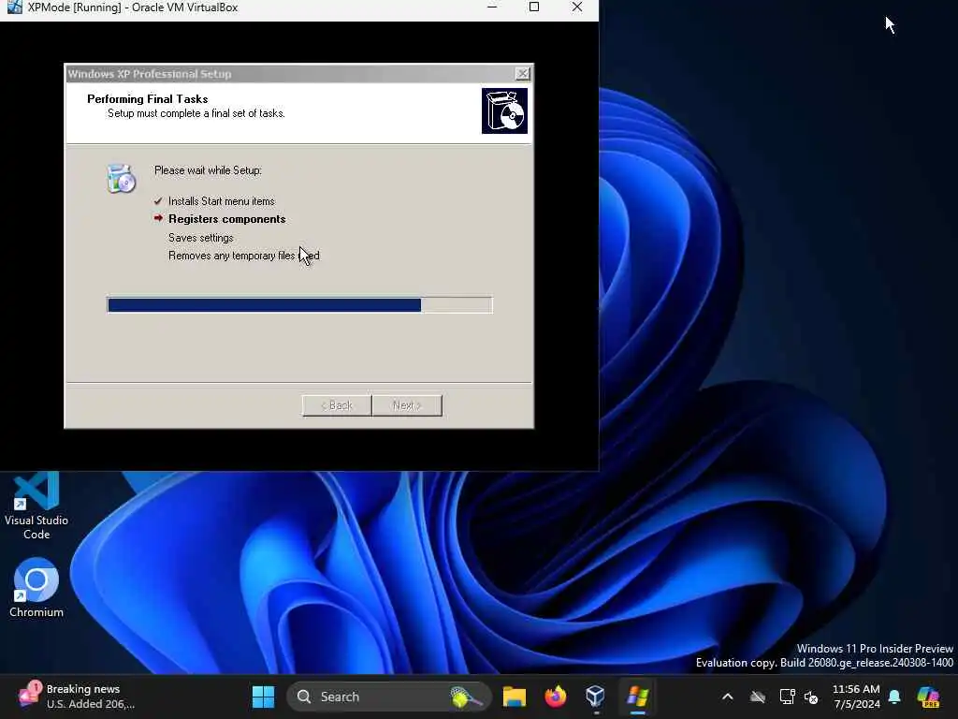958x719 pixels.
Task: Click 'Setup must complete a final set of tasks' text
Action: click(196, 113)
